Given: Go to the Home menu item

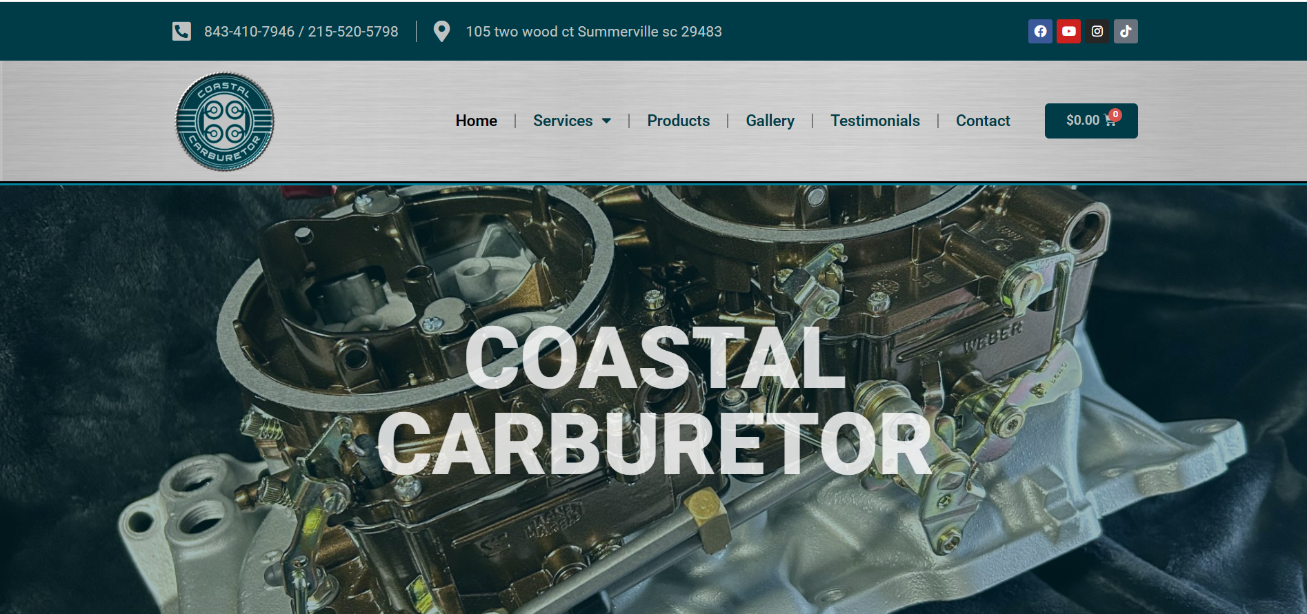Looking at the screenshot, I should click(x=476, y=121).
